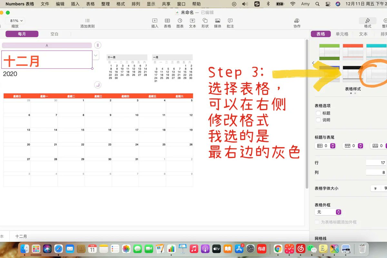
Task: Open the Trash in the Dock
Action: point(362,249)
